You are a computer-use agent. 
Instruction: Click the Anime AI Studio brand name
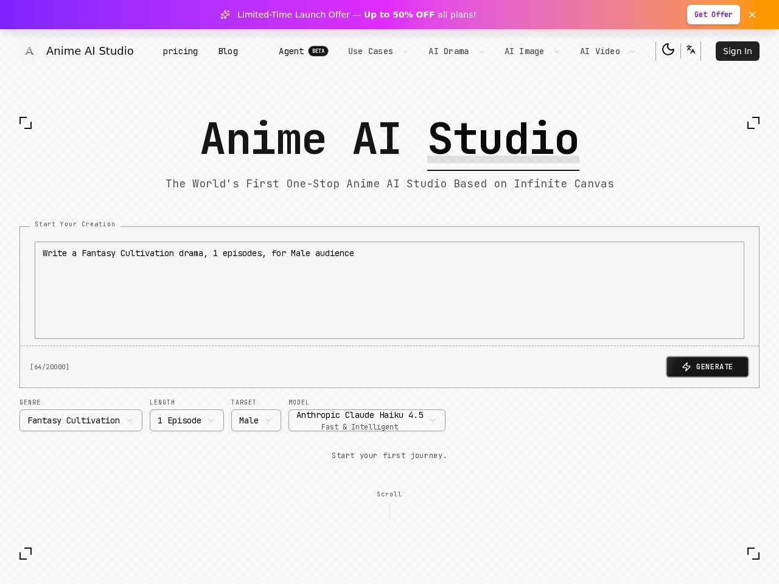click(90, 51)
